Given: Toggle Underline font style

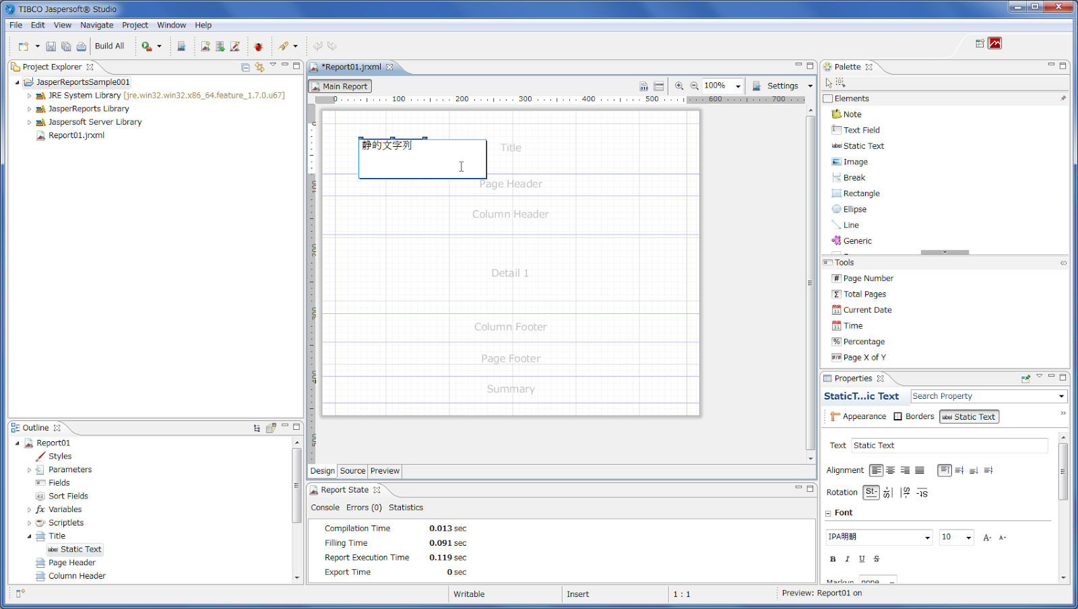Looking at the screenshot, I should (x=862, y=559).
